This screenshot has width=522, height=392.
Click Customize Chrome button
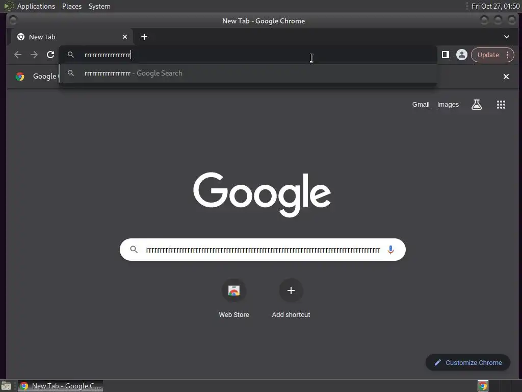click(468, 363)
